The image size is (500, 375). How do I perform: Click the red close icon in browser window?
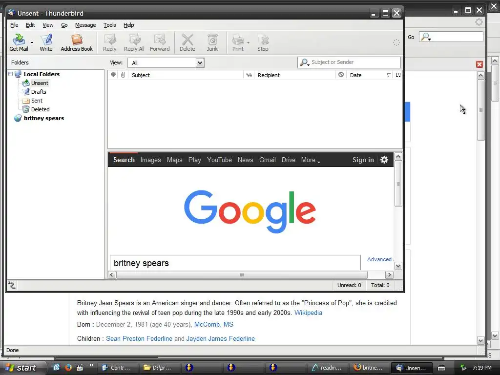point(479,64)
